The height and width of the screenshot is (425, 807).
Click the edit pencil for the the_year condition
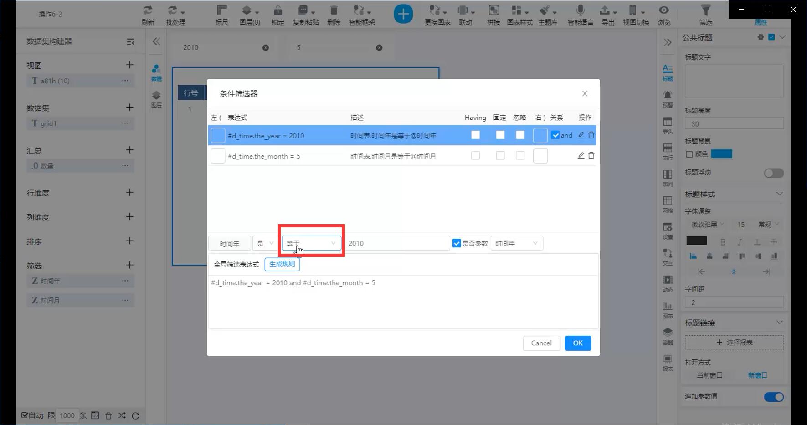pyautogui.click(x=581, y=135)
